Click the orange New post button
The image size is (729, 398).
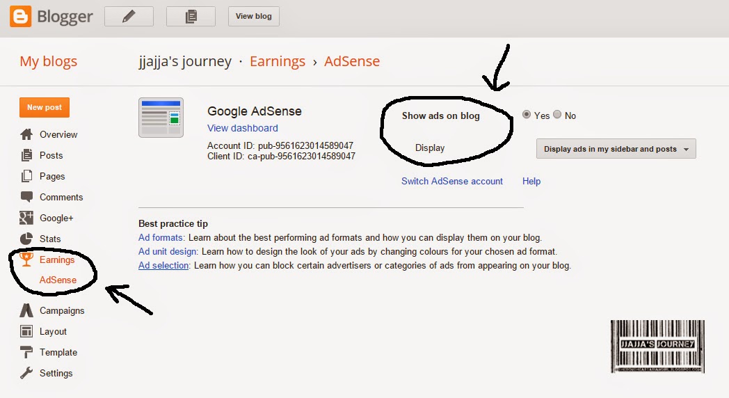tap(45, 107)
